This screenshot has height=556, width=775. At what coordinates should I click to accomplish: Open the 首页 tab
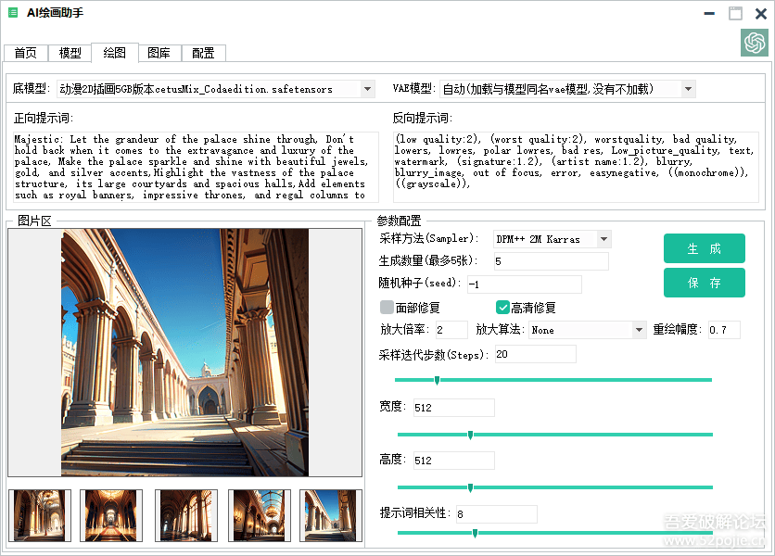26,53
